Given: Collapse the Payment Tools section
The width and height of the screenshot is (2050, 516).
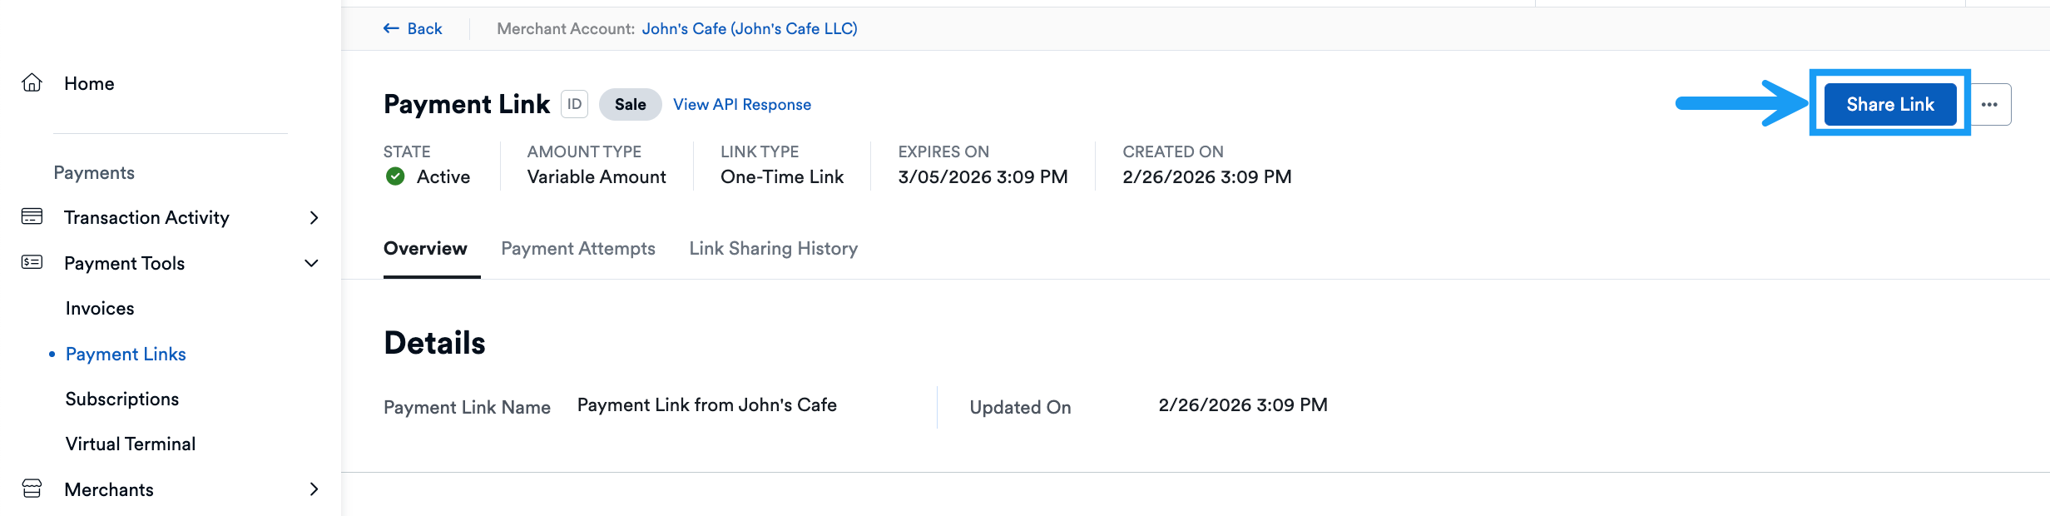Looking at the screenshot, I should (311, 263).
